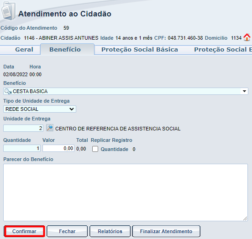Open the Tipo de Unidade de Entrega dropdown
The height and width of the screenshot is (239, 252).
click(x=40, y=109)
